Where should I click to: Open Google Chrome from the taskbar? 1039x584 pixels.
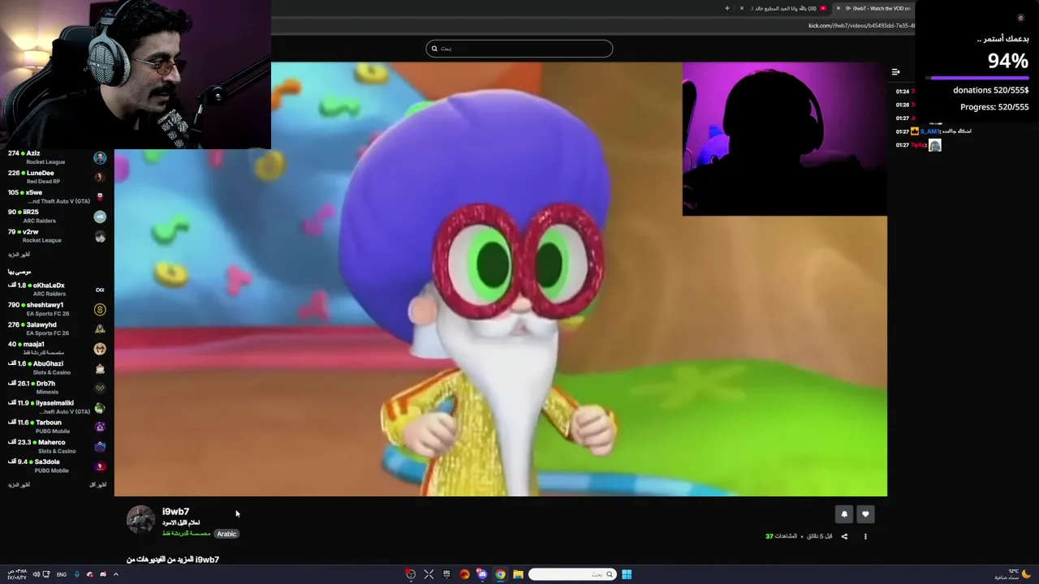pyautogui.click(x=500, y=574)
